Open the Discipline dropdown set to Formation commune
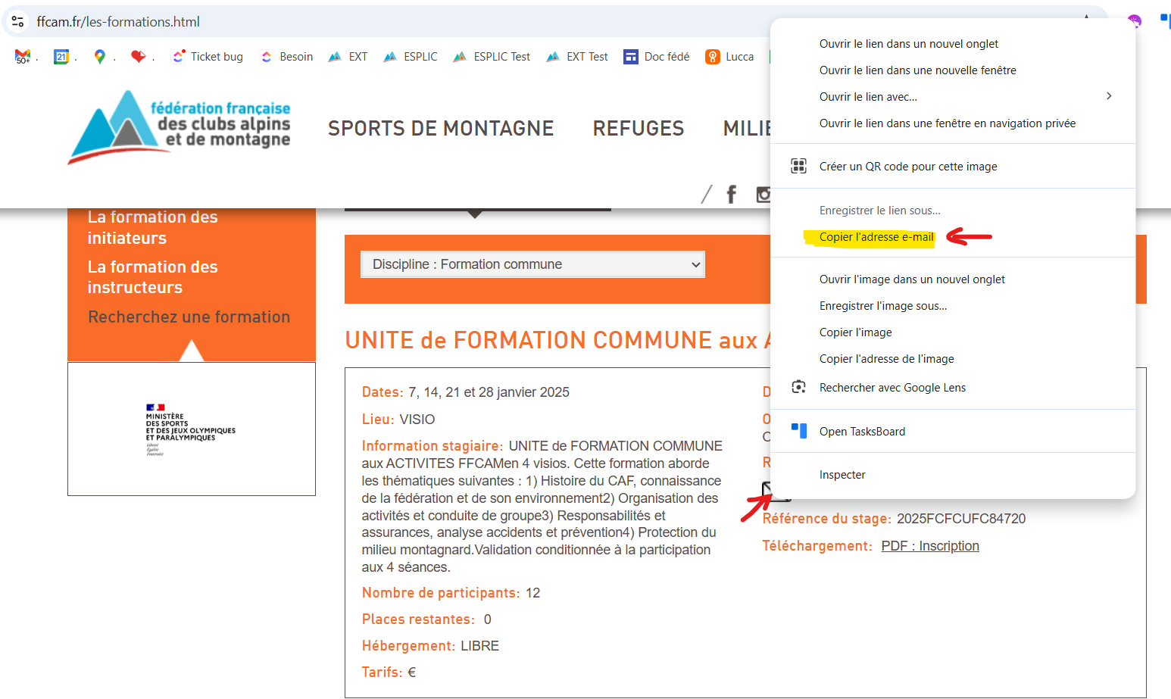The height and width of the screenshot is (699, 1171). coord(532,264)
